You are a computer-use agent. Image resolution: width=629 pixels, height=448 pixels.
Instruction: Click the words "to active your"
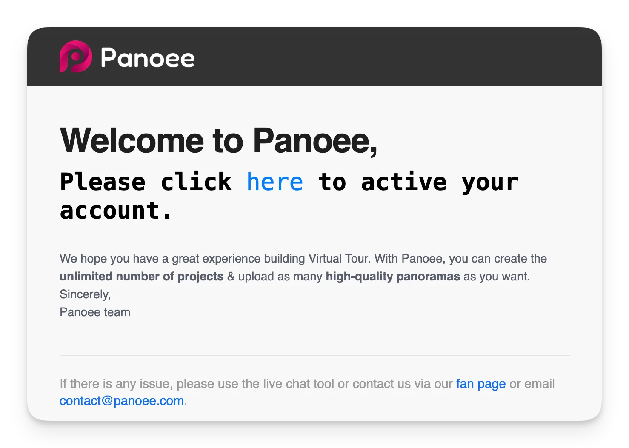click(418, 182)
